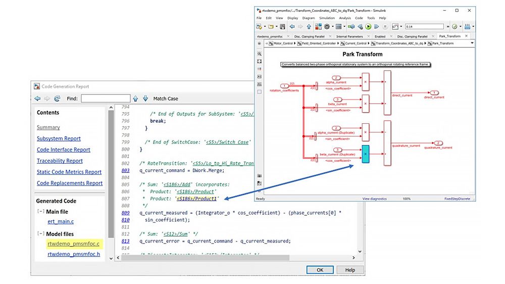The height and width of the screenshot is (284, 505).
Task: Select the highlighted cyan Product block
Action: click(366, 154)
